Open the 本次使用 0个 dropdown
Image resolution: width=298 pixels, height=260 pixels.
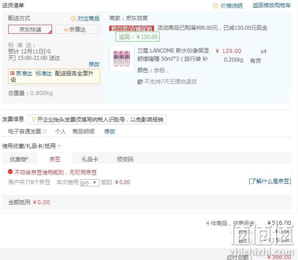(x=90, y=183)
